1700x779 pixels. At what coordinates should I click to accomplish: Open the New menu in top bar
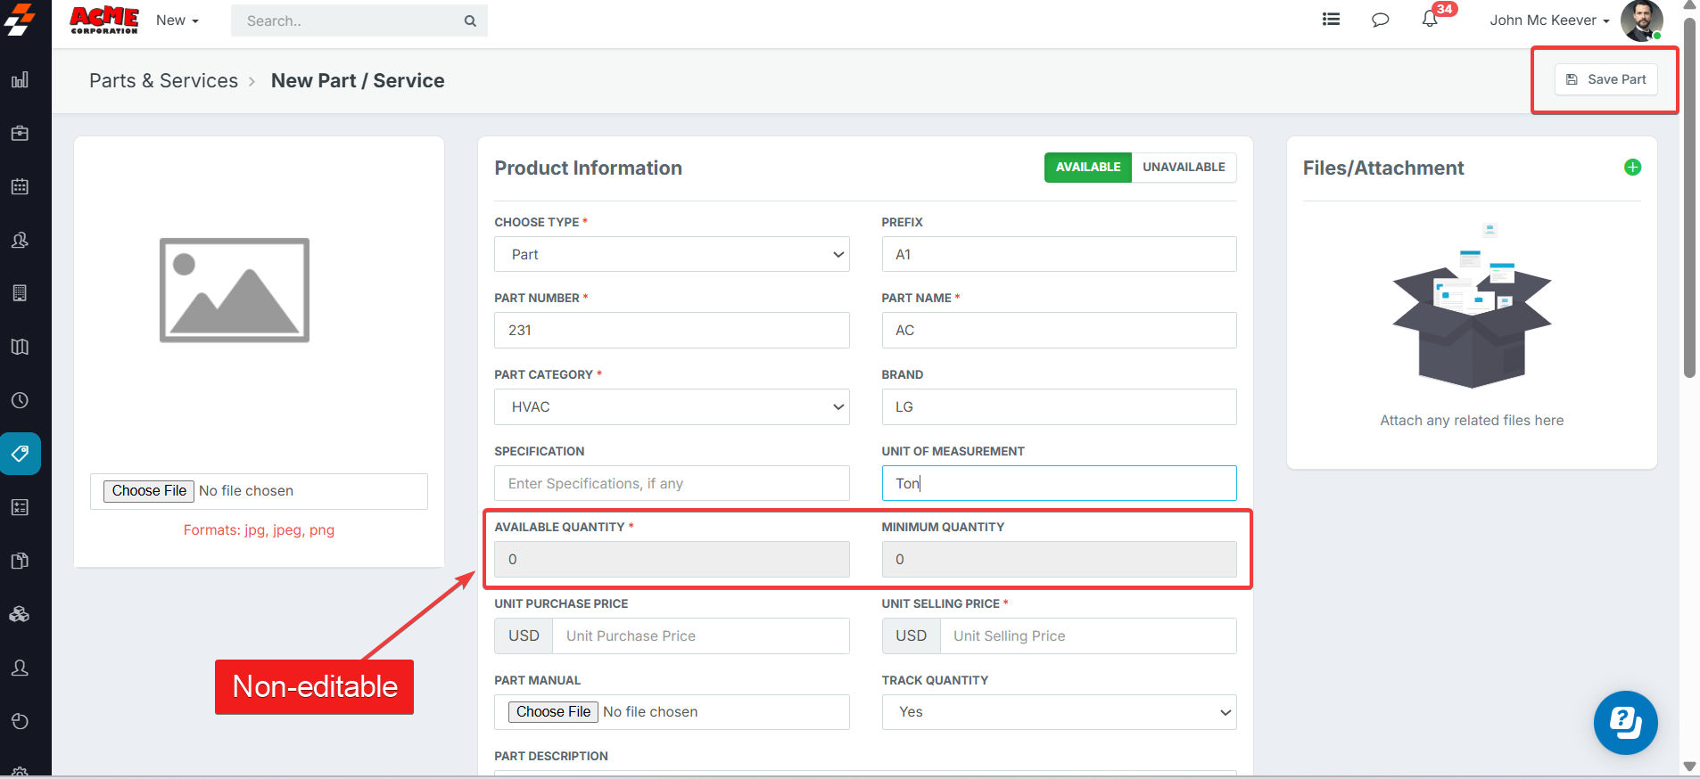pyautogui.click(x=177, y=20)
